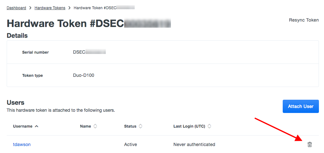Click the Username ascending sort arrow
This screenshot has width=324, height=153.
coord(37,126)
